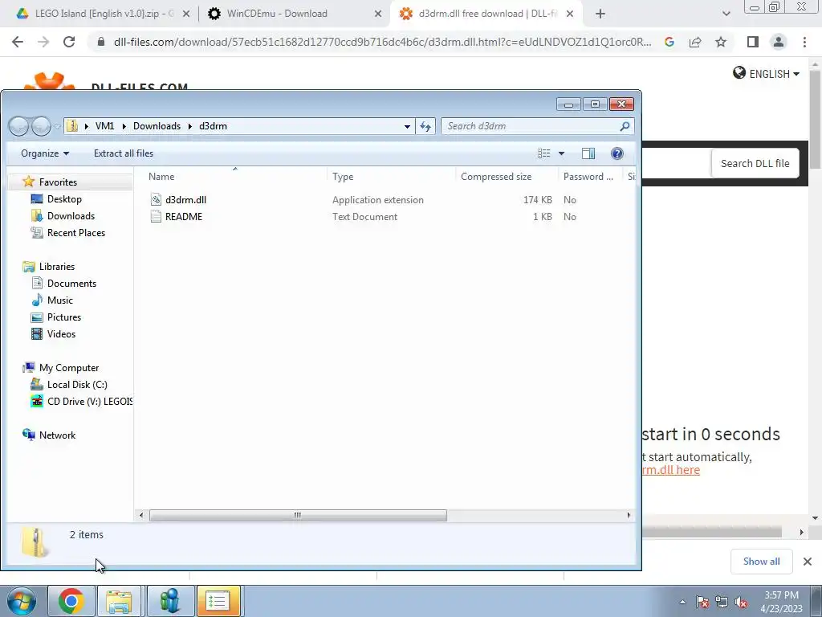The image size is (822, 617).
Task: Close the WinCDEmu Download tab
Action: point(378,14)
